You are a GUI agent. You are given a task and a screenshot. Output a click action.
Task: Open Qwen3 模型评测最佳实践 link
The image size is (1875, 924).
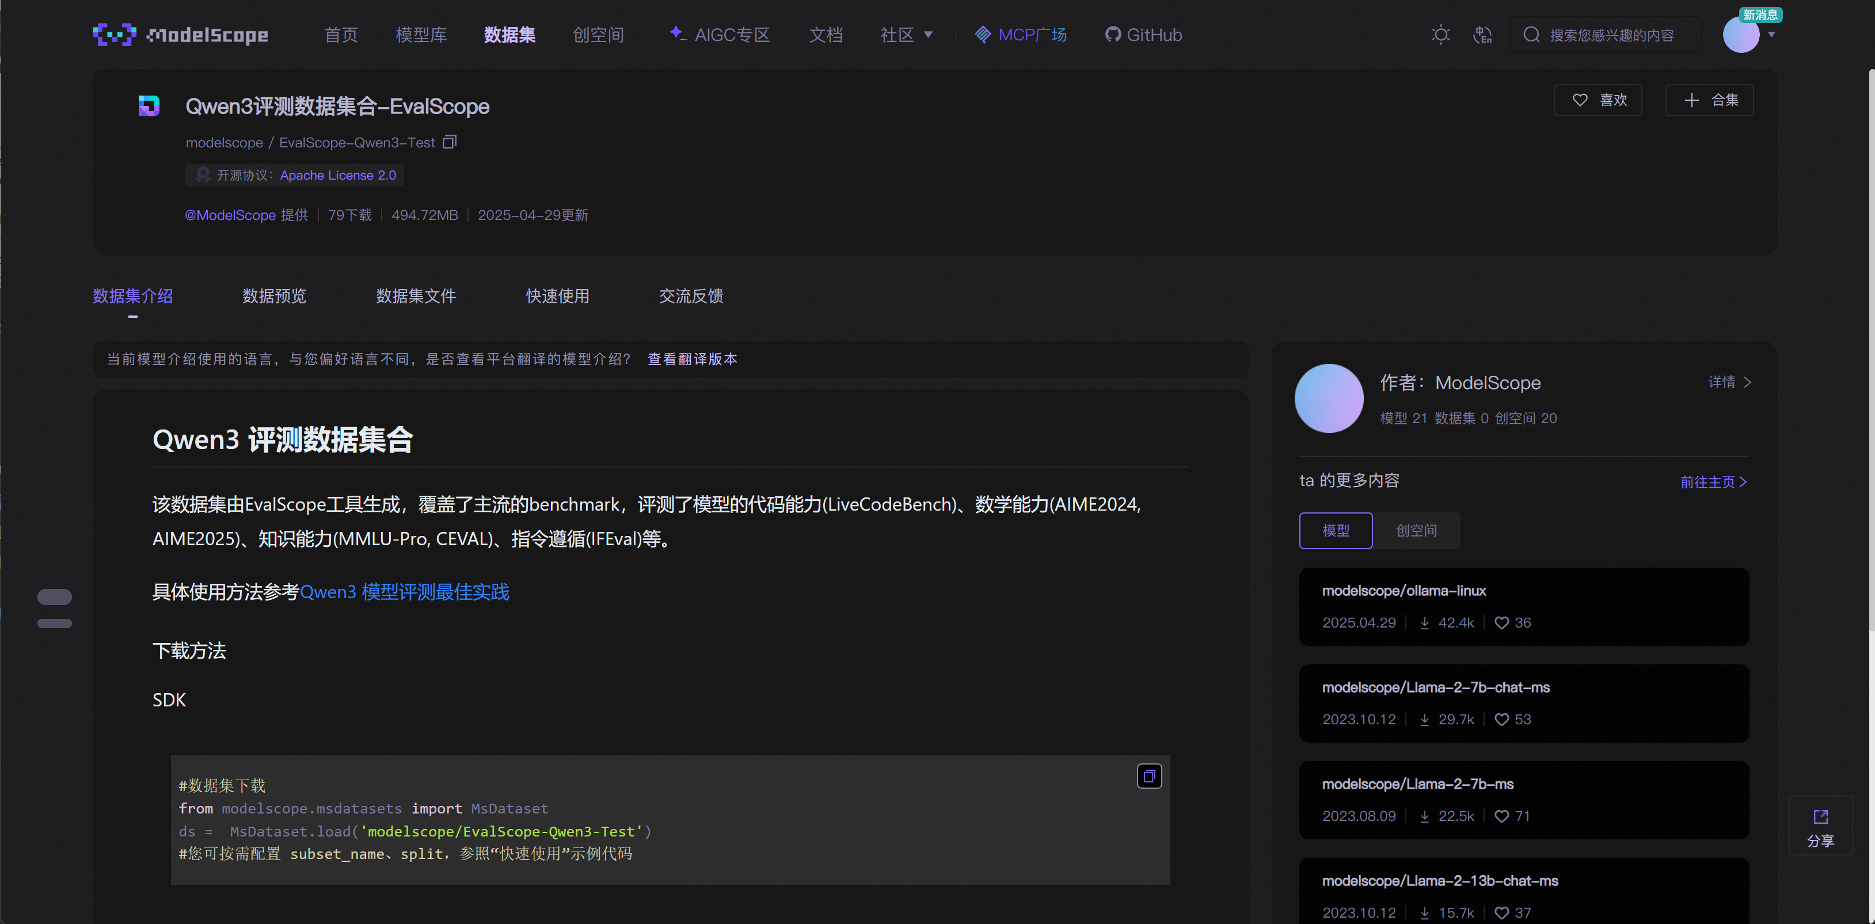pos(405,592)
